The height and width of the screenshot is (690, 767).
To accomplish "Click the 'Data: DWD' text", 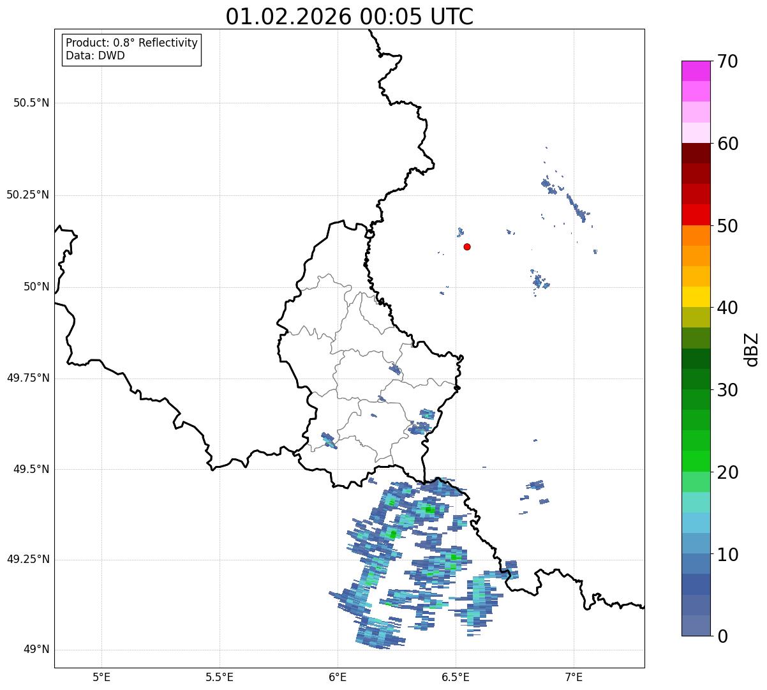I will click(95, 56).
